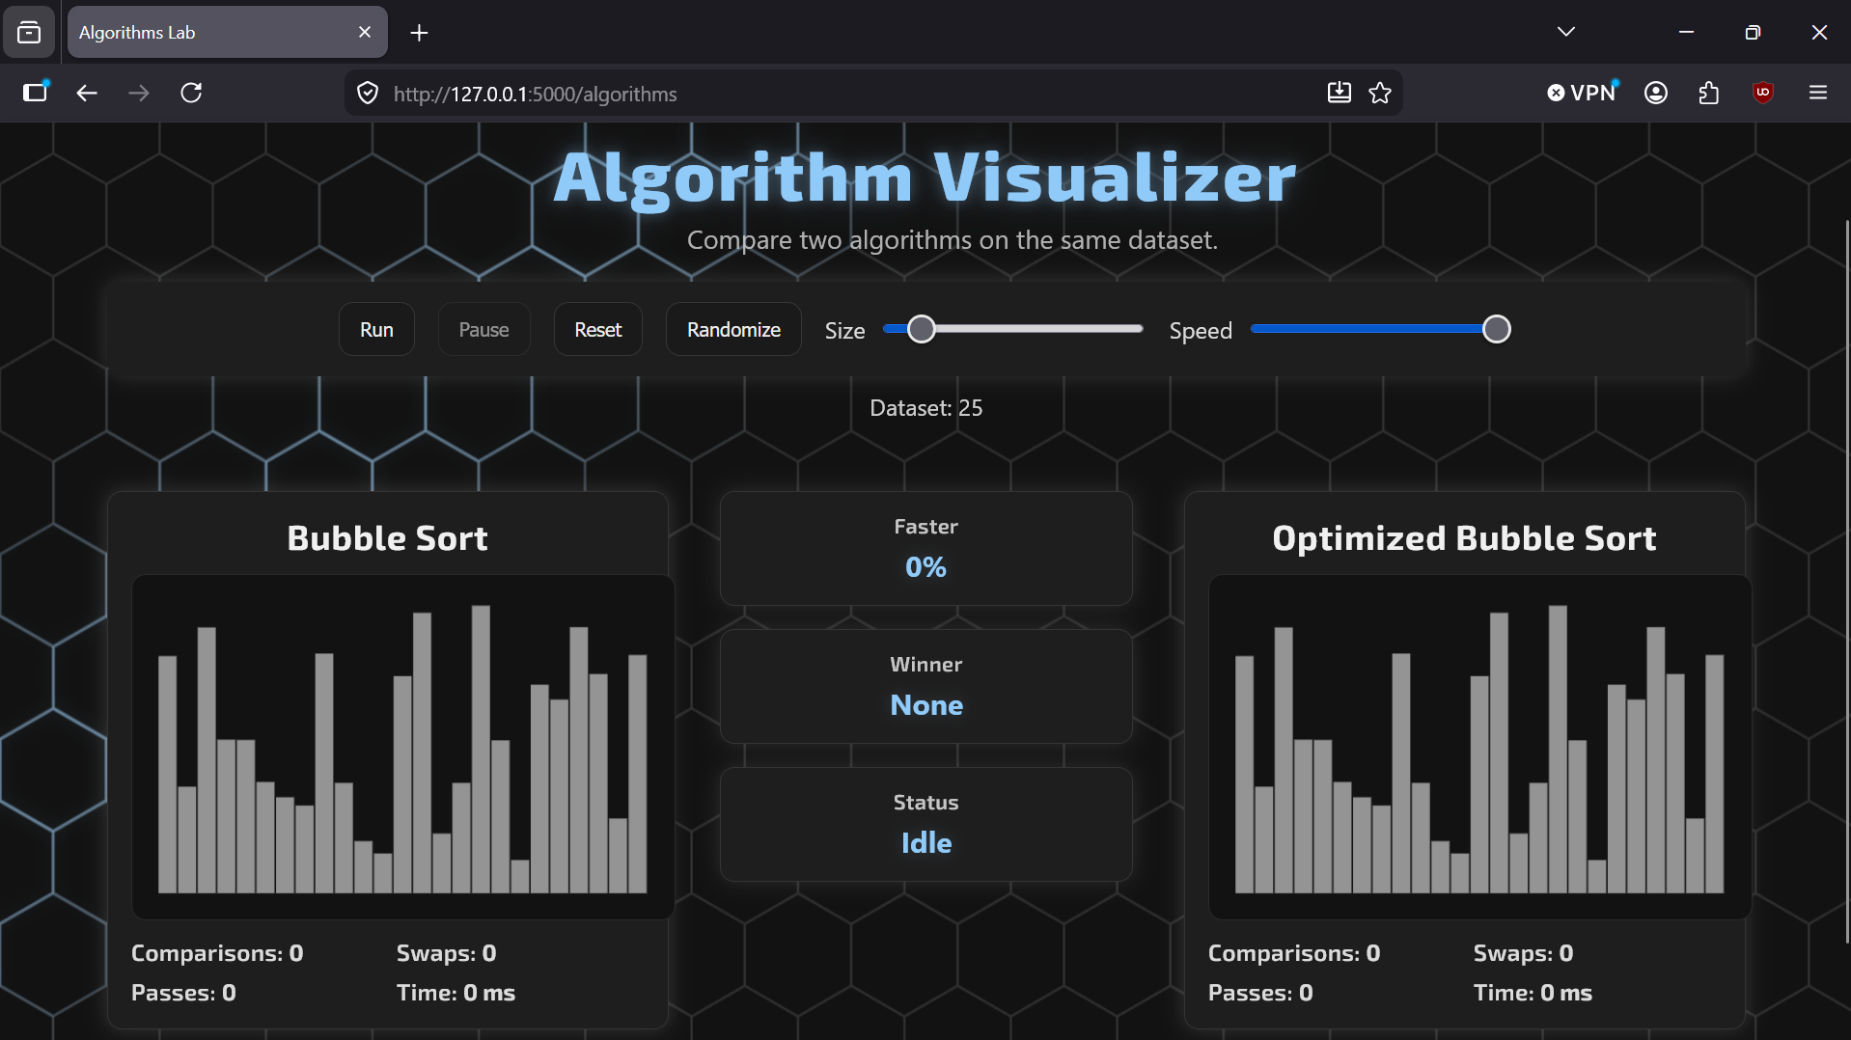Viewport: 1851px width, 1040px height.
Task: Click the Run button
Action: [376, 330]
